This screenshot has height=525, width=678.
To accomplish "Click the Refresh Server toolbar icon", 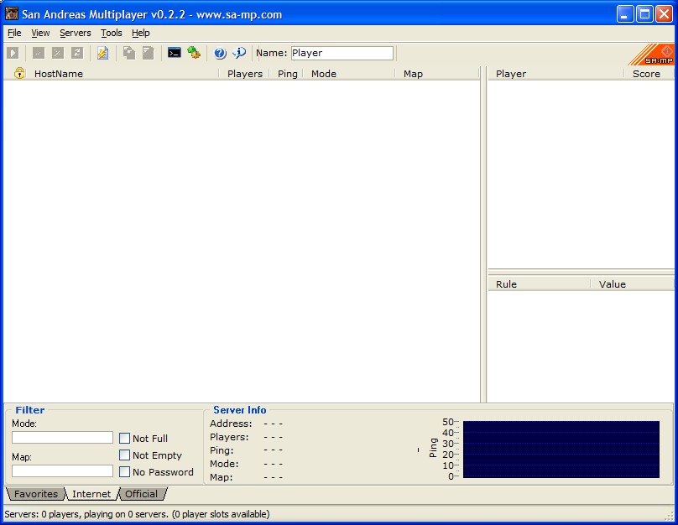I will pyautogui.click(x=77, y=53).
